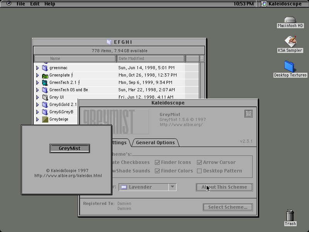Sort the EFGHI list by Name
The image size is (309, 232).
(x=75, y=59)
